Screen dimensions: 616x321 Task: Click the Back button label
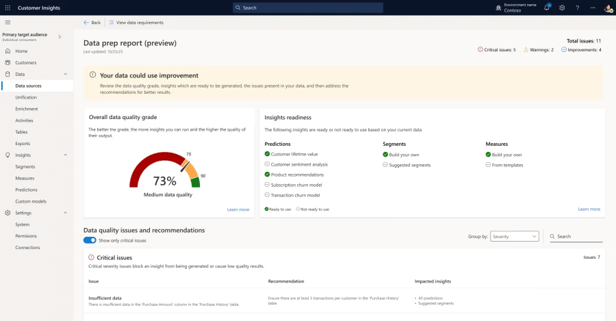(x=96, y=23)
